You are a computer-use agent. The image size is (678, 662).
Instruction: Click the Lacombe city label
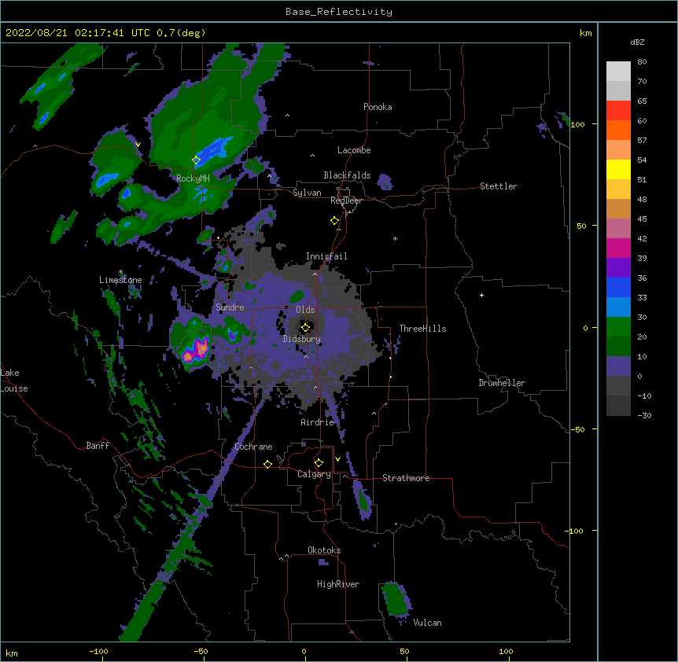354,150
